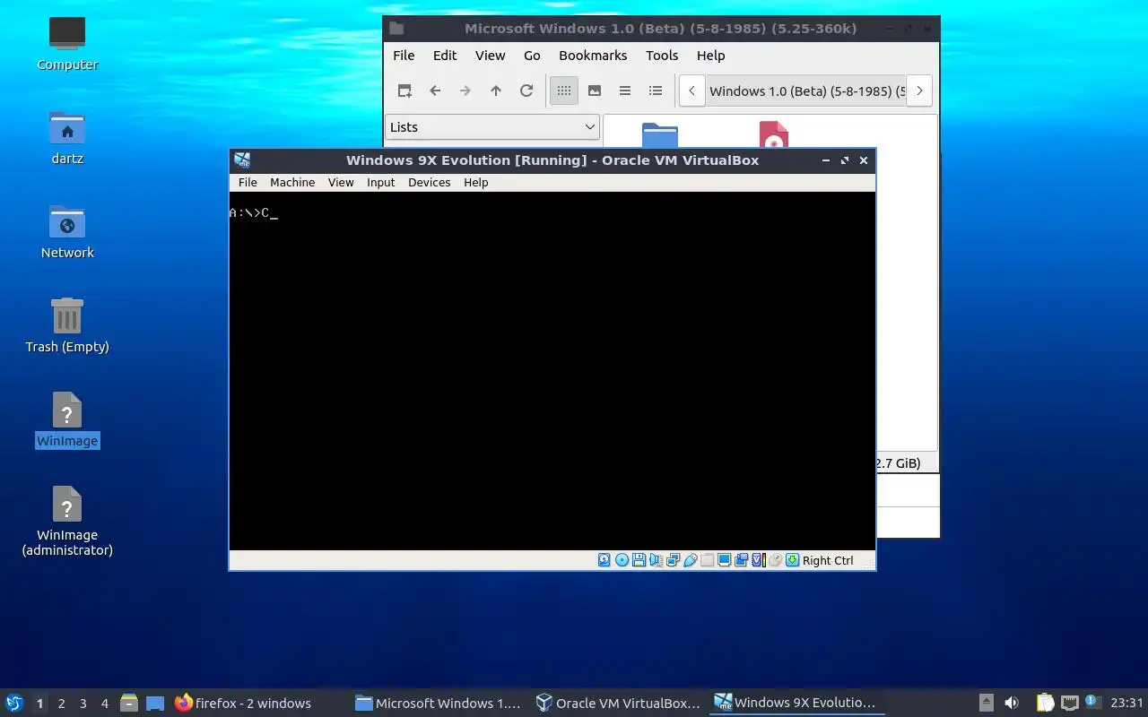Click the volume speaker icon in system tray
1148x717 pixels.
(x=1011, y=704)
